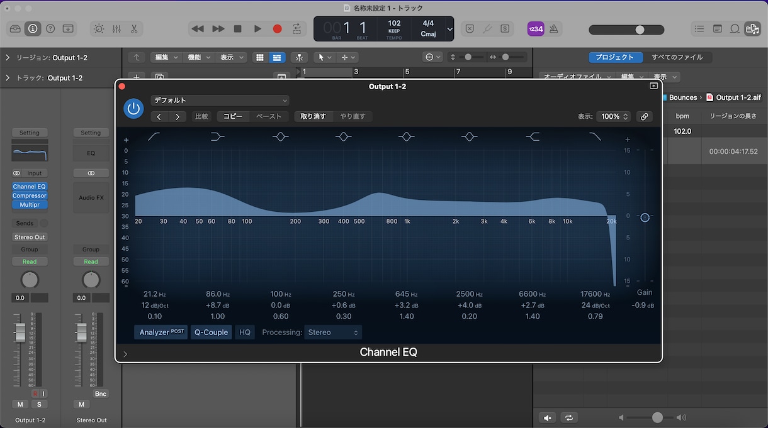This screenshot has height=428, width=768.
Task: Click the やり直す redo button
Action: [x=353, y=116]
